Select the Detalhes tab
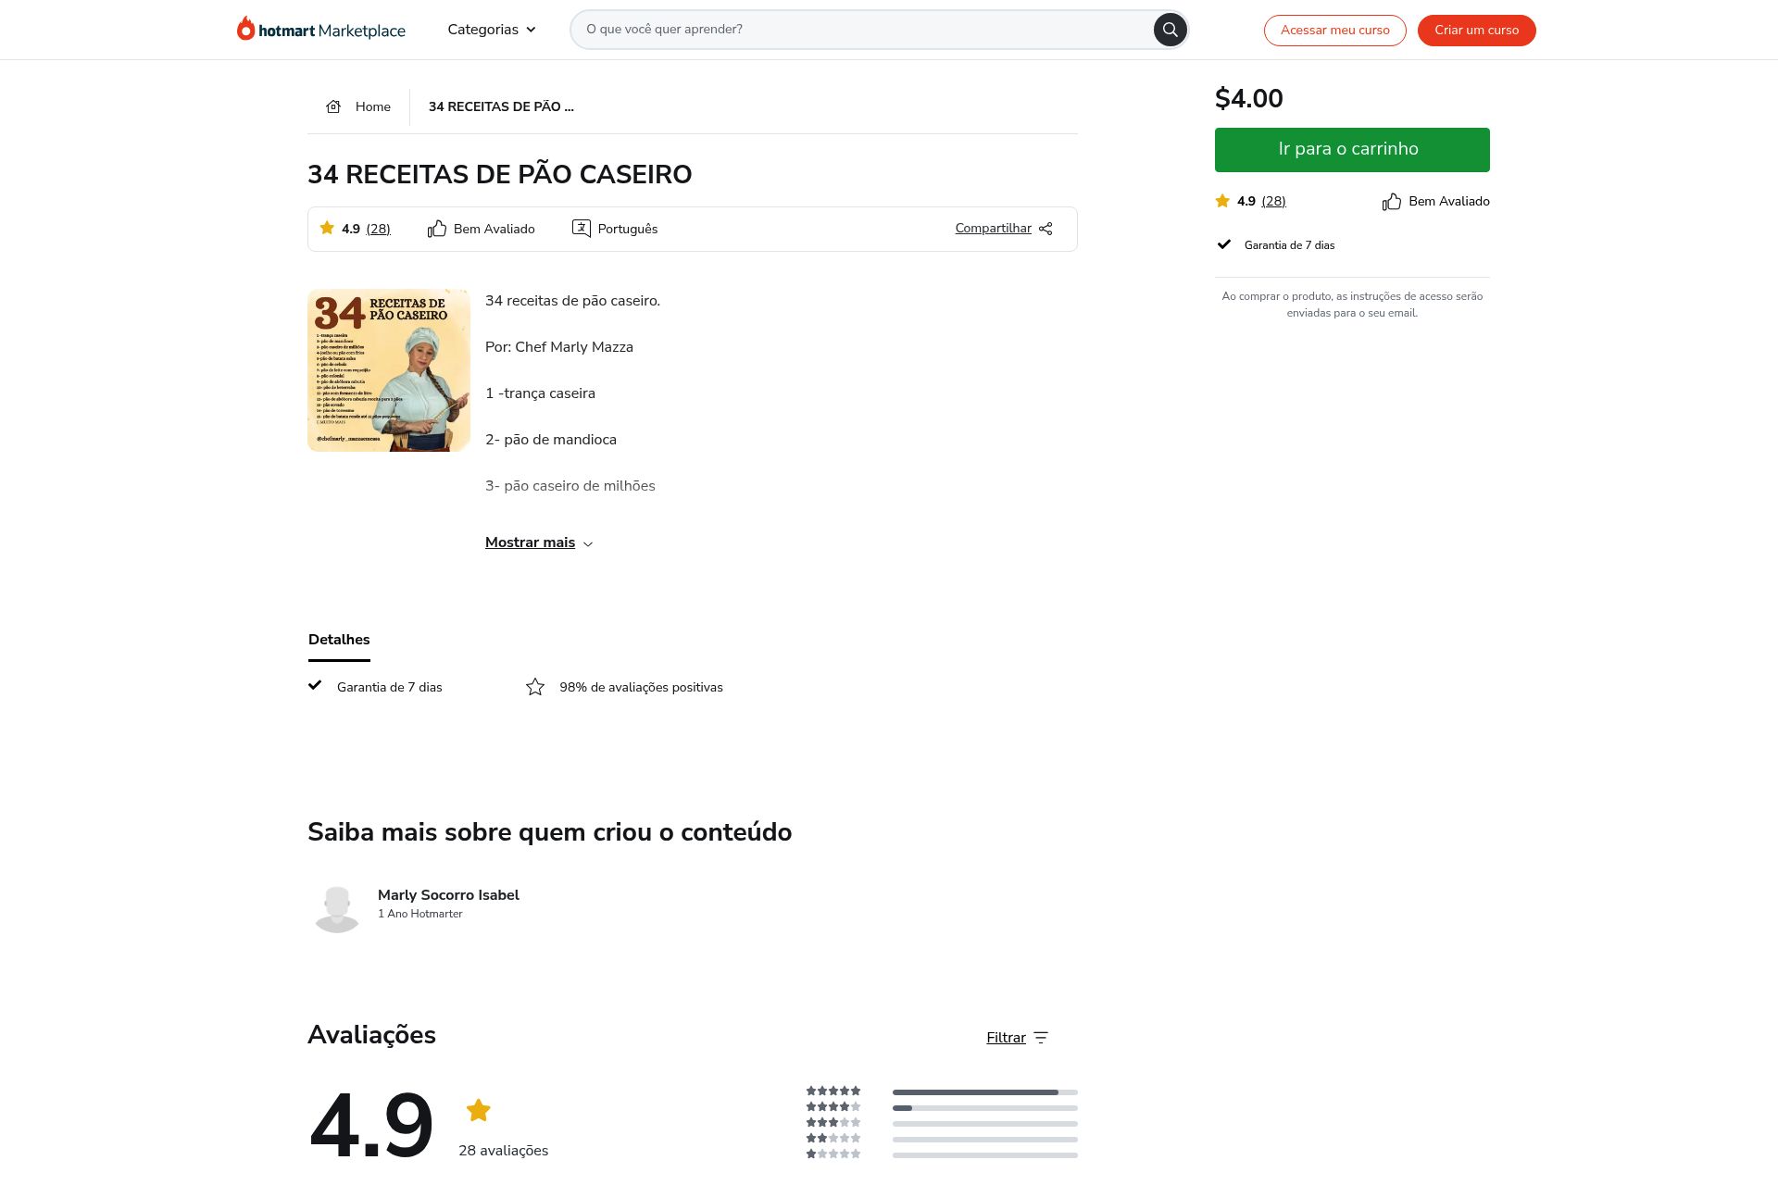 coord(339,640)
